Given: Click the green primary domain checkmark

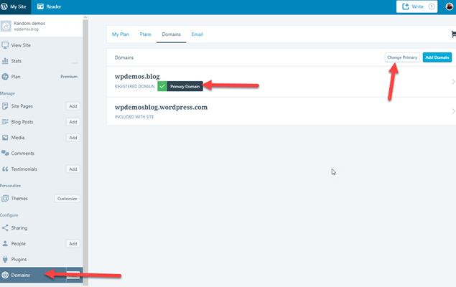Looking at the screenshot, I should coord(162,86).
